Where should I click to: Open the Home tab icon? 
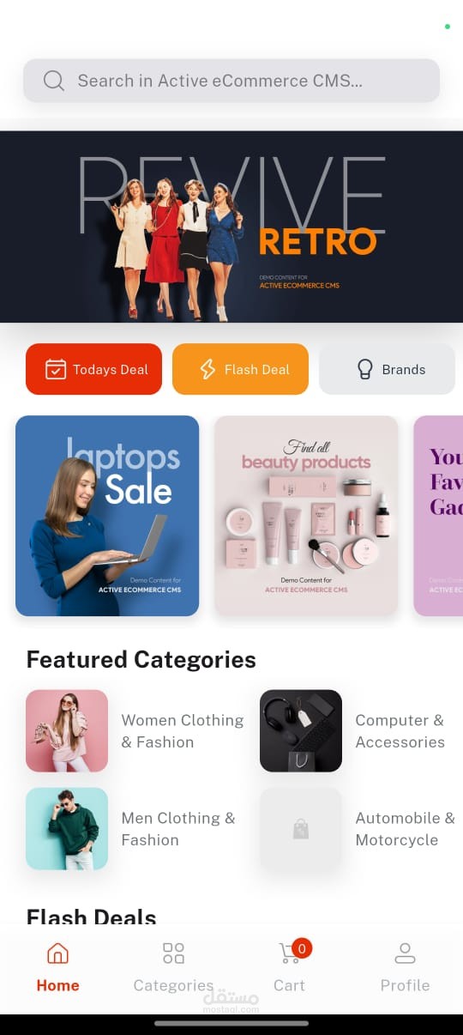[x=57, y=953]
